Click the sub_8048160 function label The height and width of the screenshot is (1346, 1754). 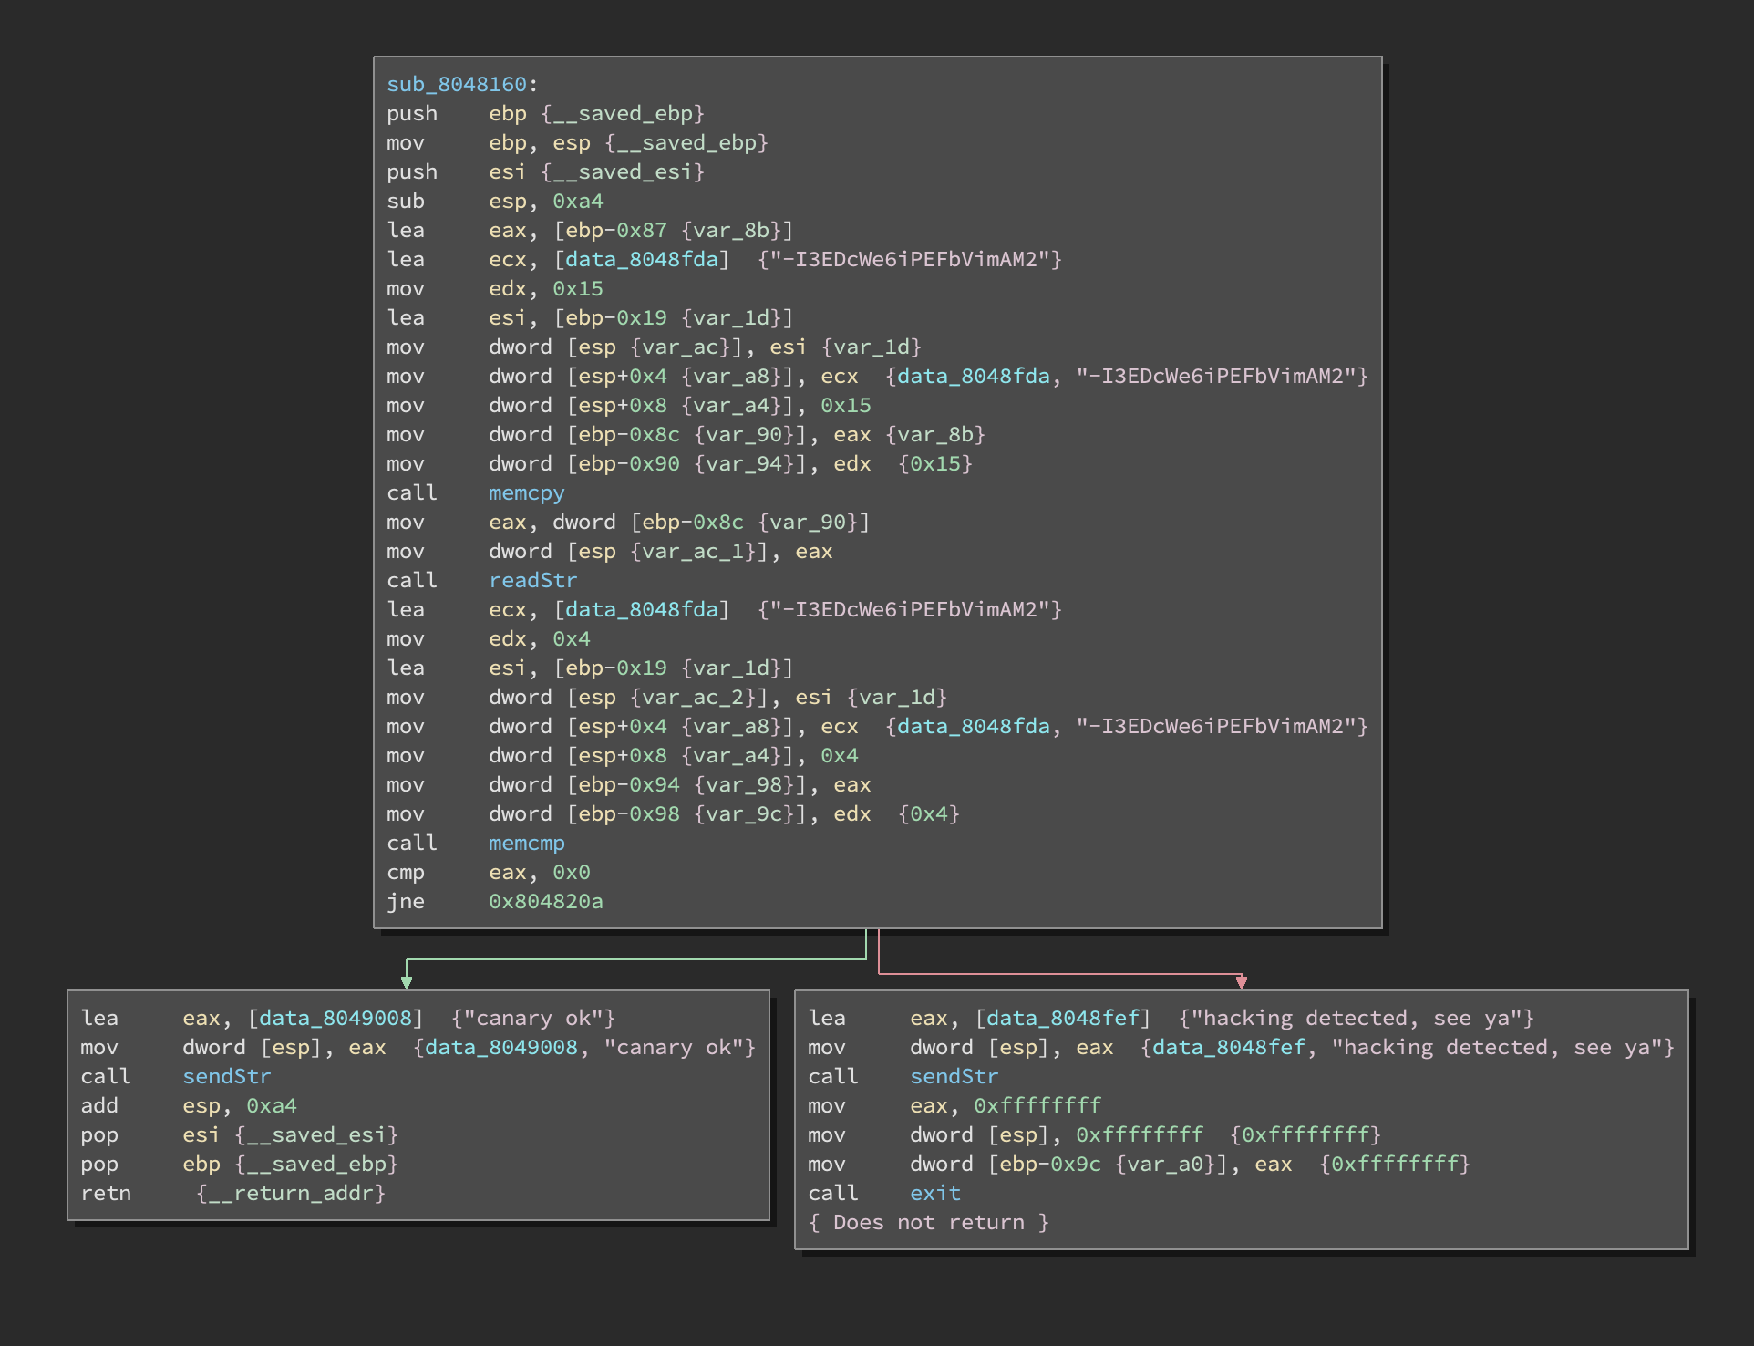pyautogui.click(x=456, y=84)
